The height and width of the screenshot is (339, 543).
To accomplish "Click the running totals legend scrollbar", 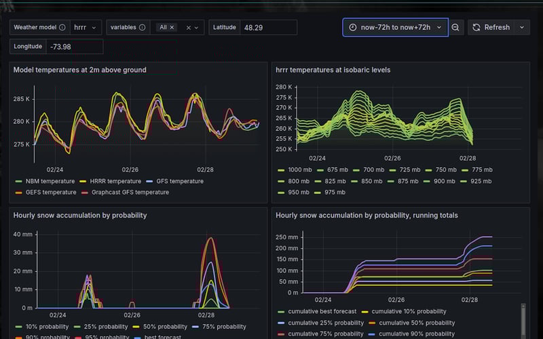I will (523, 321).
